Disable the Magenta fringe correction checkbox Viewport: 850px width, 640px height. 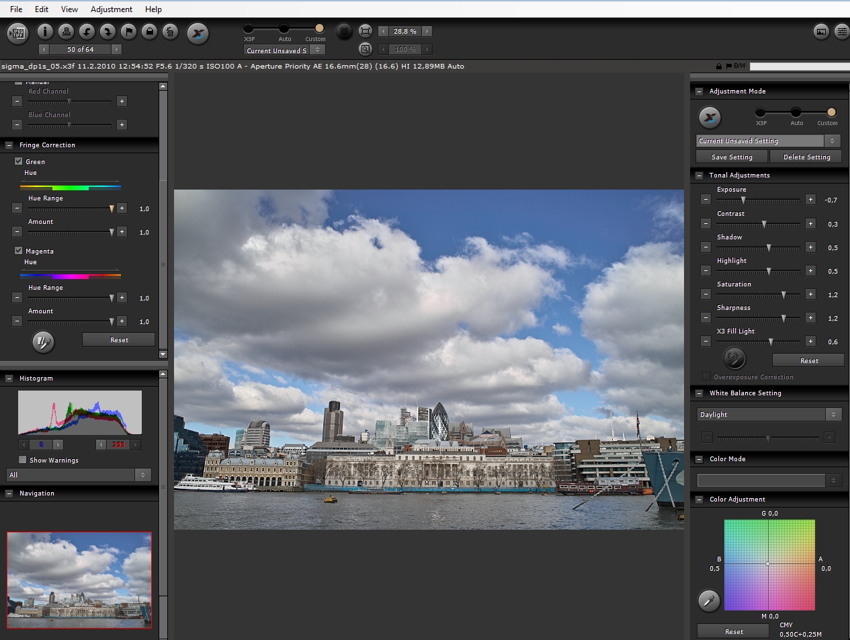tap(19, 251)
